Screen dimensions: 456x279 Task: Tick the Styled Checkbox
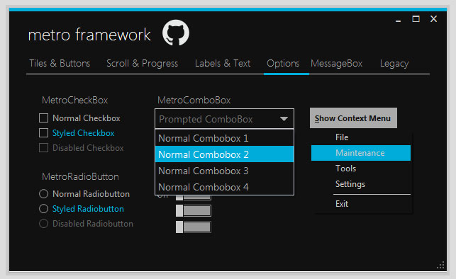pos(44,132)
